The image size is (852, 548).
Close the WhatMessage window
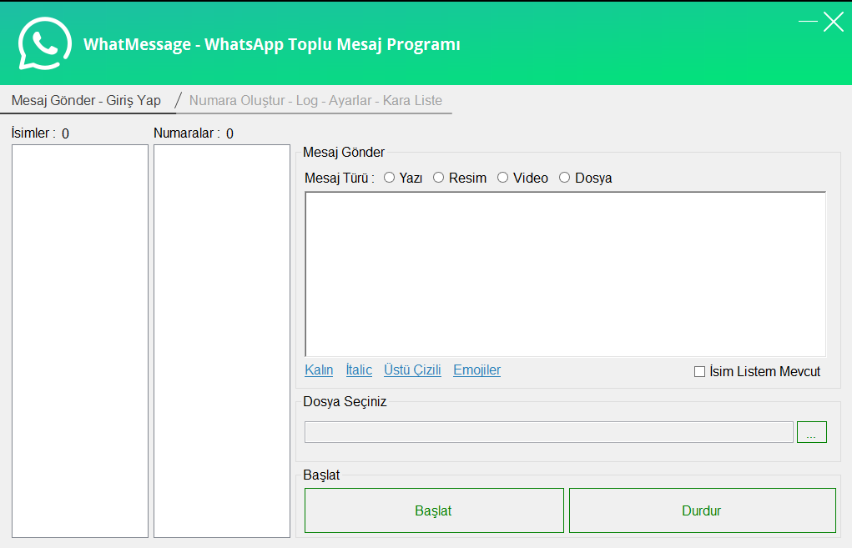point(834,22)
